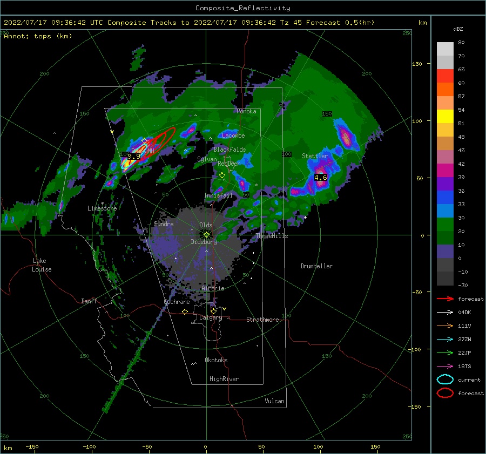This screenshot has width=486, height=454.
Task: Select the bright green swatch in dBZ legend
Action: 445,225
